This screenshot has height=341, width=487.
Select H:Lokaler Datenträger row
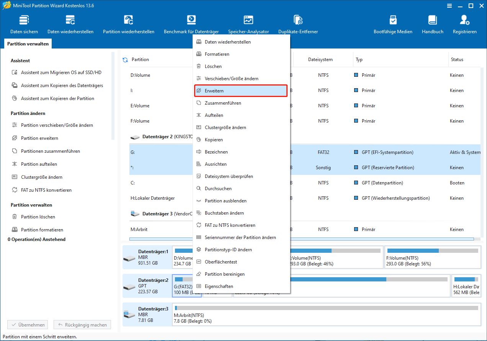coord(305,198)
